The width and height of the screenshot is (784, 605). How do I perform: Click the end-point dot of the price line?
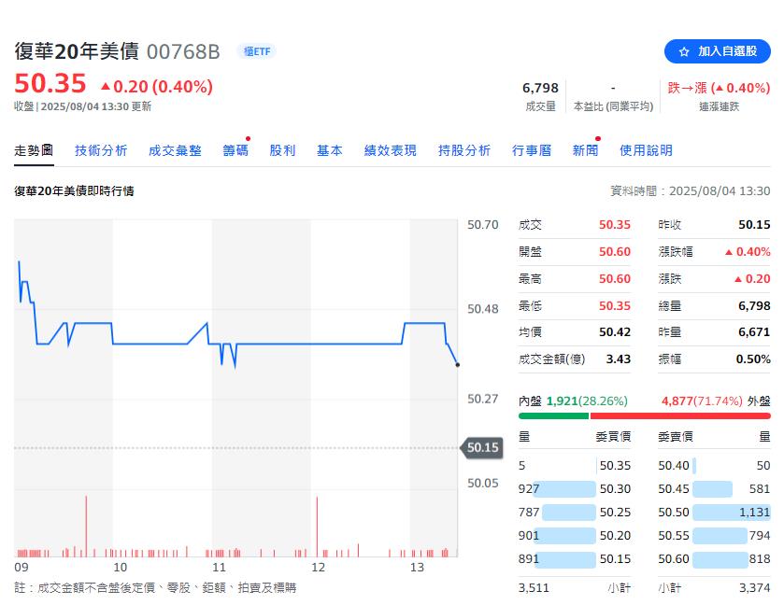(x=458, y=365)
